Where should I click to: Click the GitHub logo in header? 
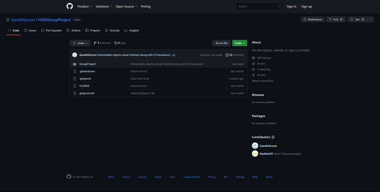coord(69,6)
